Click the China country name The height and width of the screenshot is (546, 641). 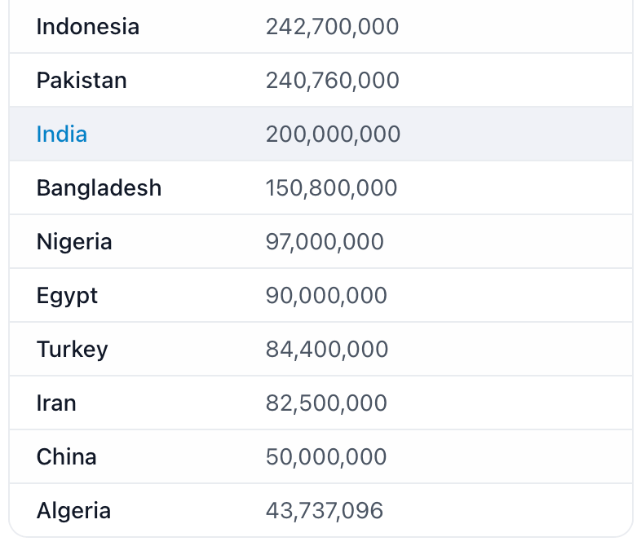coord(67,456)
